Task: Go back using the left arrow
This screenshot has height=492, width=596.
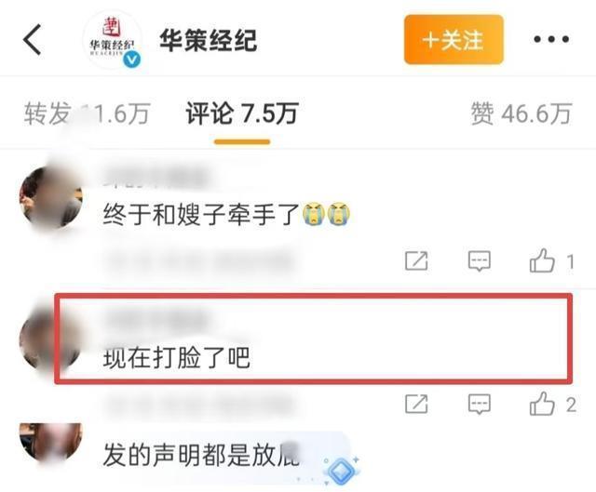Action: 33,40
